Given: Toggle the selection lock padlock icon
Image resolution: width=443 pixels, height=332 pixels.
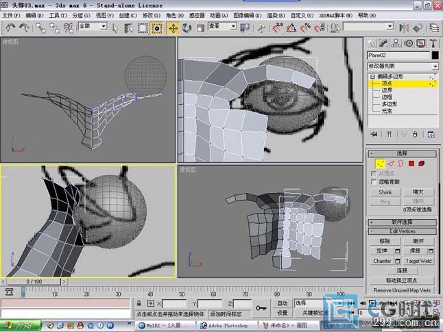Looking at the screenshot, I should (139, 303).
